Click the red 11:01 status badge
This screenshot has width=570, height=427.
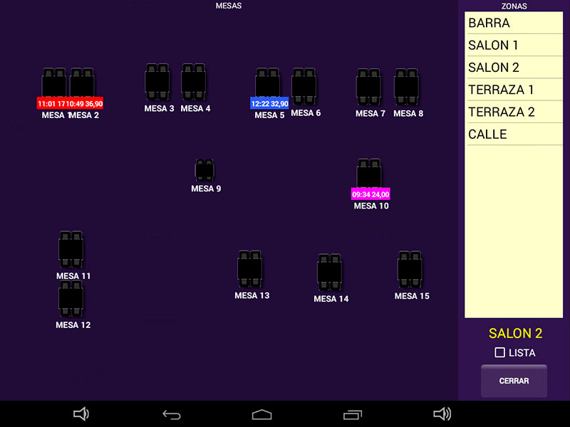pos(51,103)
